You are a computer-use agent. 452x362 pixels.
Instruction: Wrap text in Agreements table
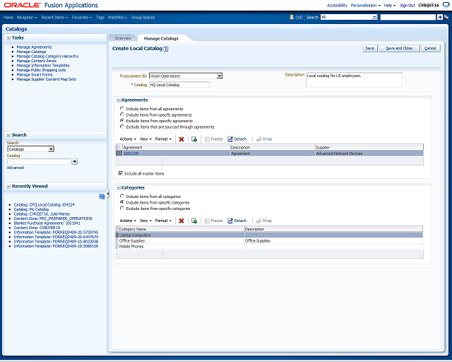click(x=264, y=139)
